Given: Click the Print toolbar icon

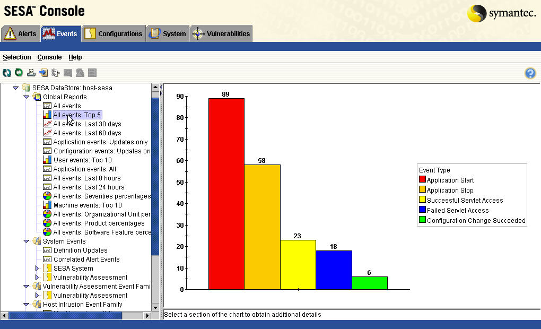Looking at the screenshot, I should (x=31, y=73).
